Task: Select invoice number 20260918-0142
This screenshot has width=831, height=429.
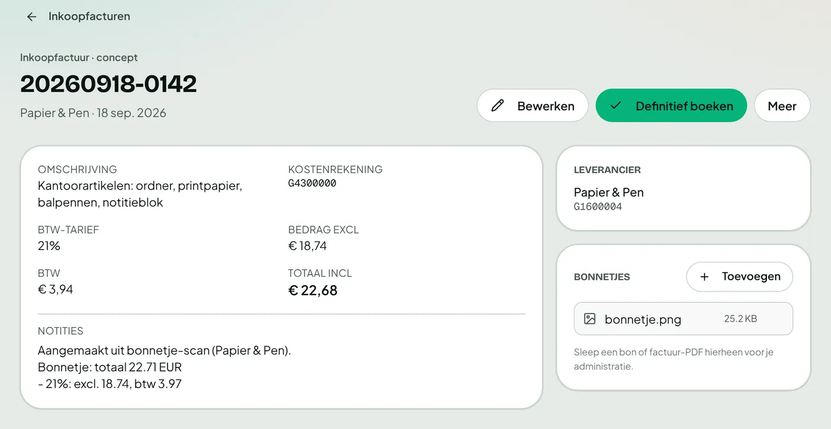Action: pos(109,84)
